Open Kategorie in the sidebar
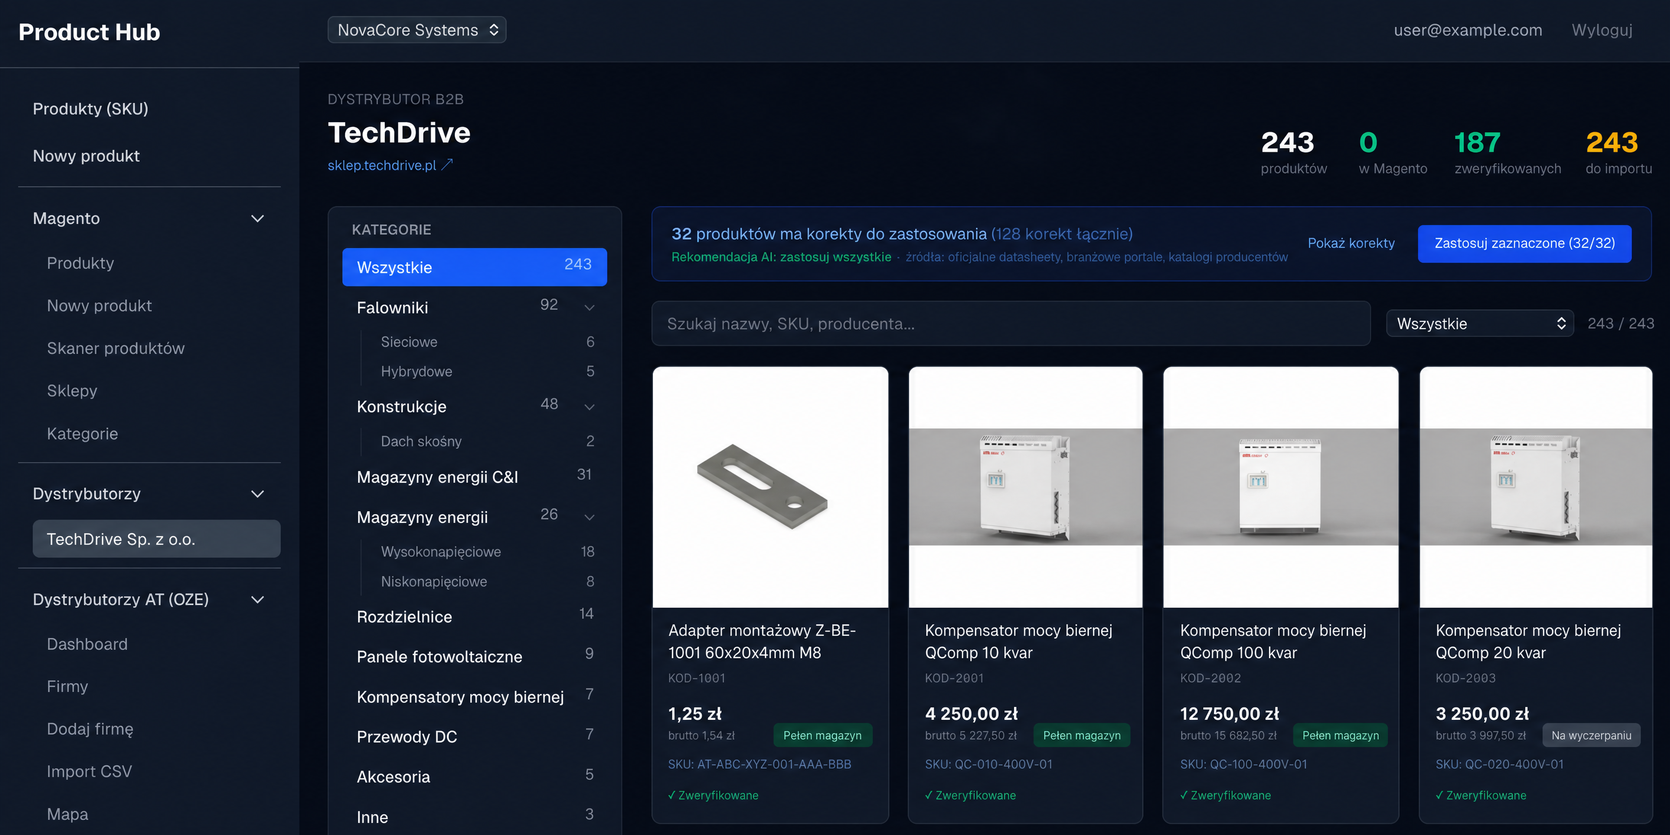Screen dimensions: 1670x835 pos(82,434)
